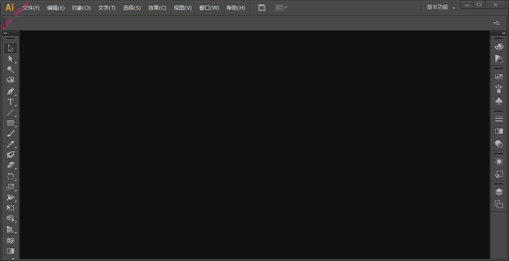
Task: Select the Shape Builder tool
Action: pos(11,219)
